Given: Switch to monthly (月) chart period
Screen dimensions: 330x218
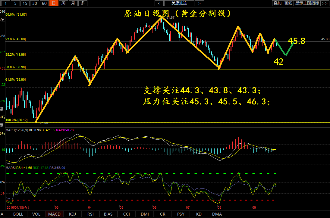Looking at the screenshot, I should (x=73, y=3).
